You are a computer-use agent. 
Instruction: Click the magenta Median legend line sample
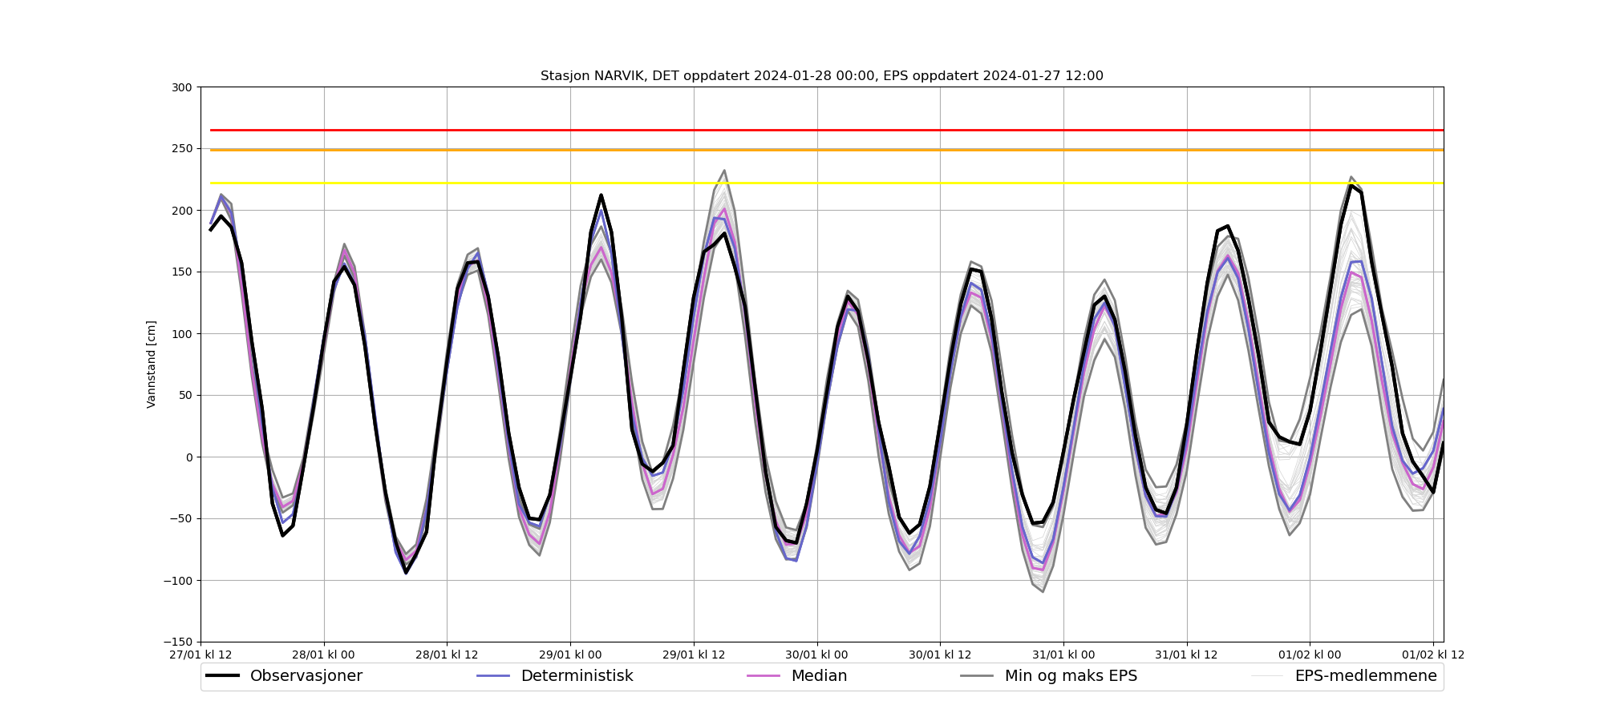764,676
